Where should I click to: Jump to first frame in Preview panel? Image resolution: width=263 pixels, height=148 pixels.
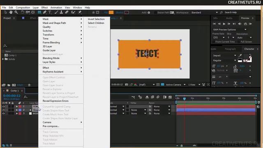coord(214,24)
